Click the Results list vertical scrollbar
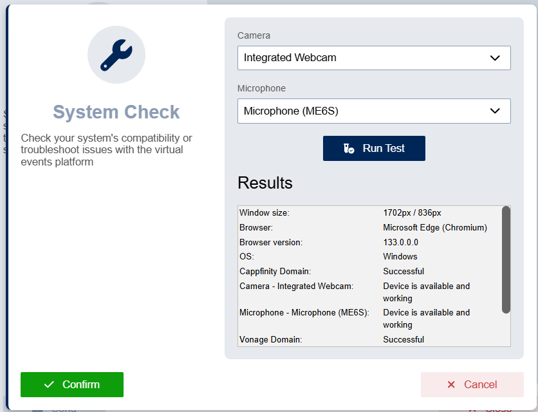Screen dimensions: 538x412 [x=506, y=259]
